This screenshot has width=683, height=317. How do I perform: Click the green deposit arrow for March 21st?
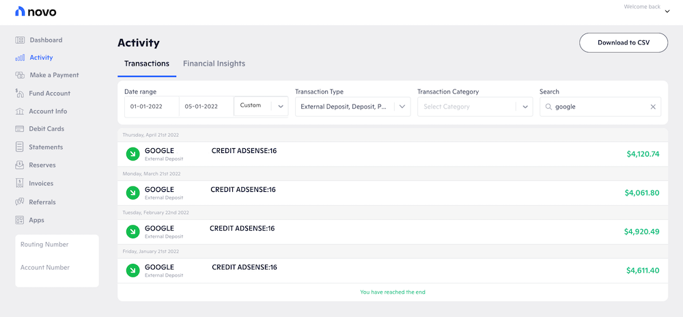pos(133,193)
